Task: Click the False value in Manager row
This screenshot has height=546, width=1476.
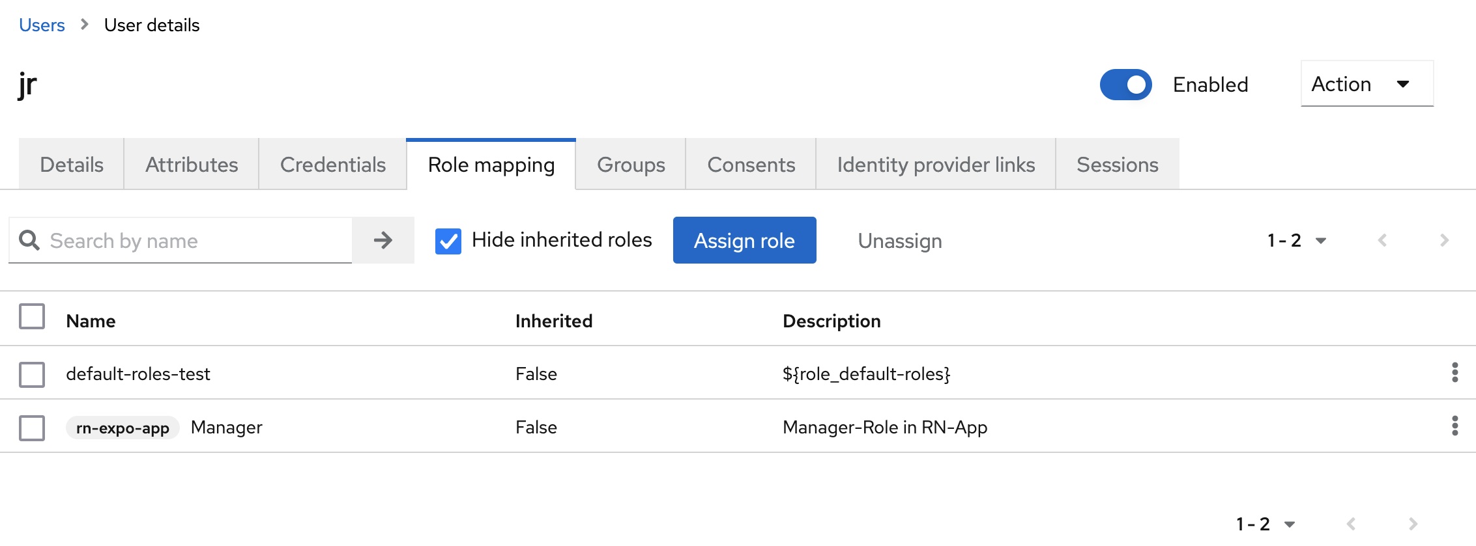Action: click(536, 427)
